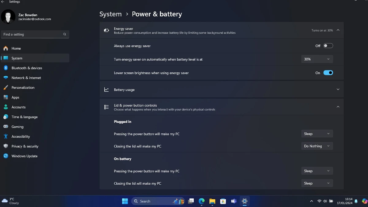Select System in the sidebar
This screenshot has height=207, width=368.
tap(35, 58)
